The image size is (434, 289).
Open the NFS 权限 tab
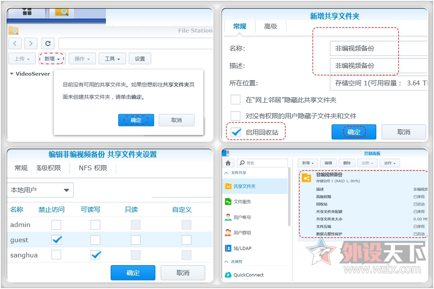click(x=93, y=168)
